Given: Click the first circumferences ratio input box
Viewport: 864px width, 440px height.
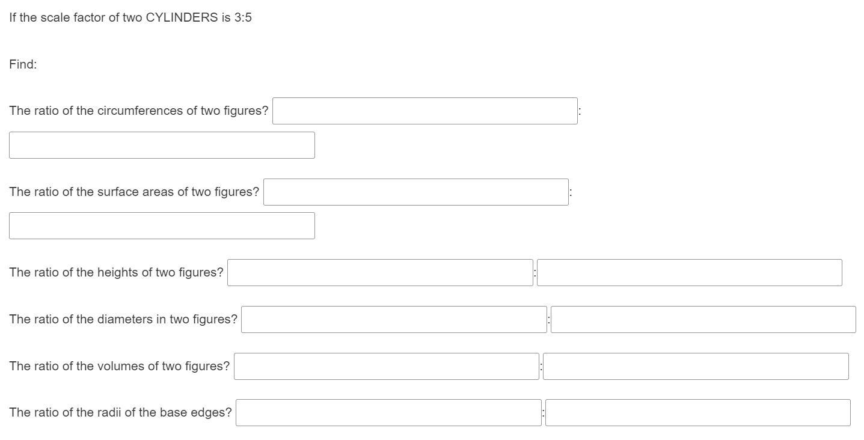Looking at the screenshot, I should pyautogui.click(x=424, y=111).
